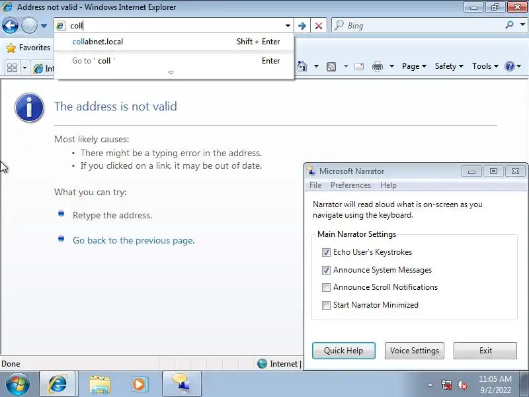The width and height of the screenshot is (529, 397).
Task: Open the tab list dropdown arrow
Action: 24,68
